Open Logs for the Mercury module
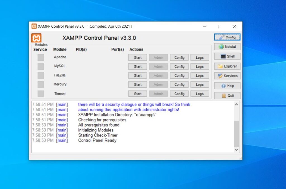Image resolution: width=286 pixels, height=189 pixels. coord(200,85)
